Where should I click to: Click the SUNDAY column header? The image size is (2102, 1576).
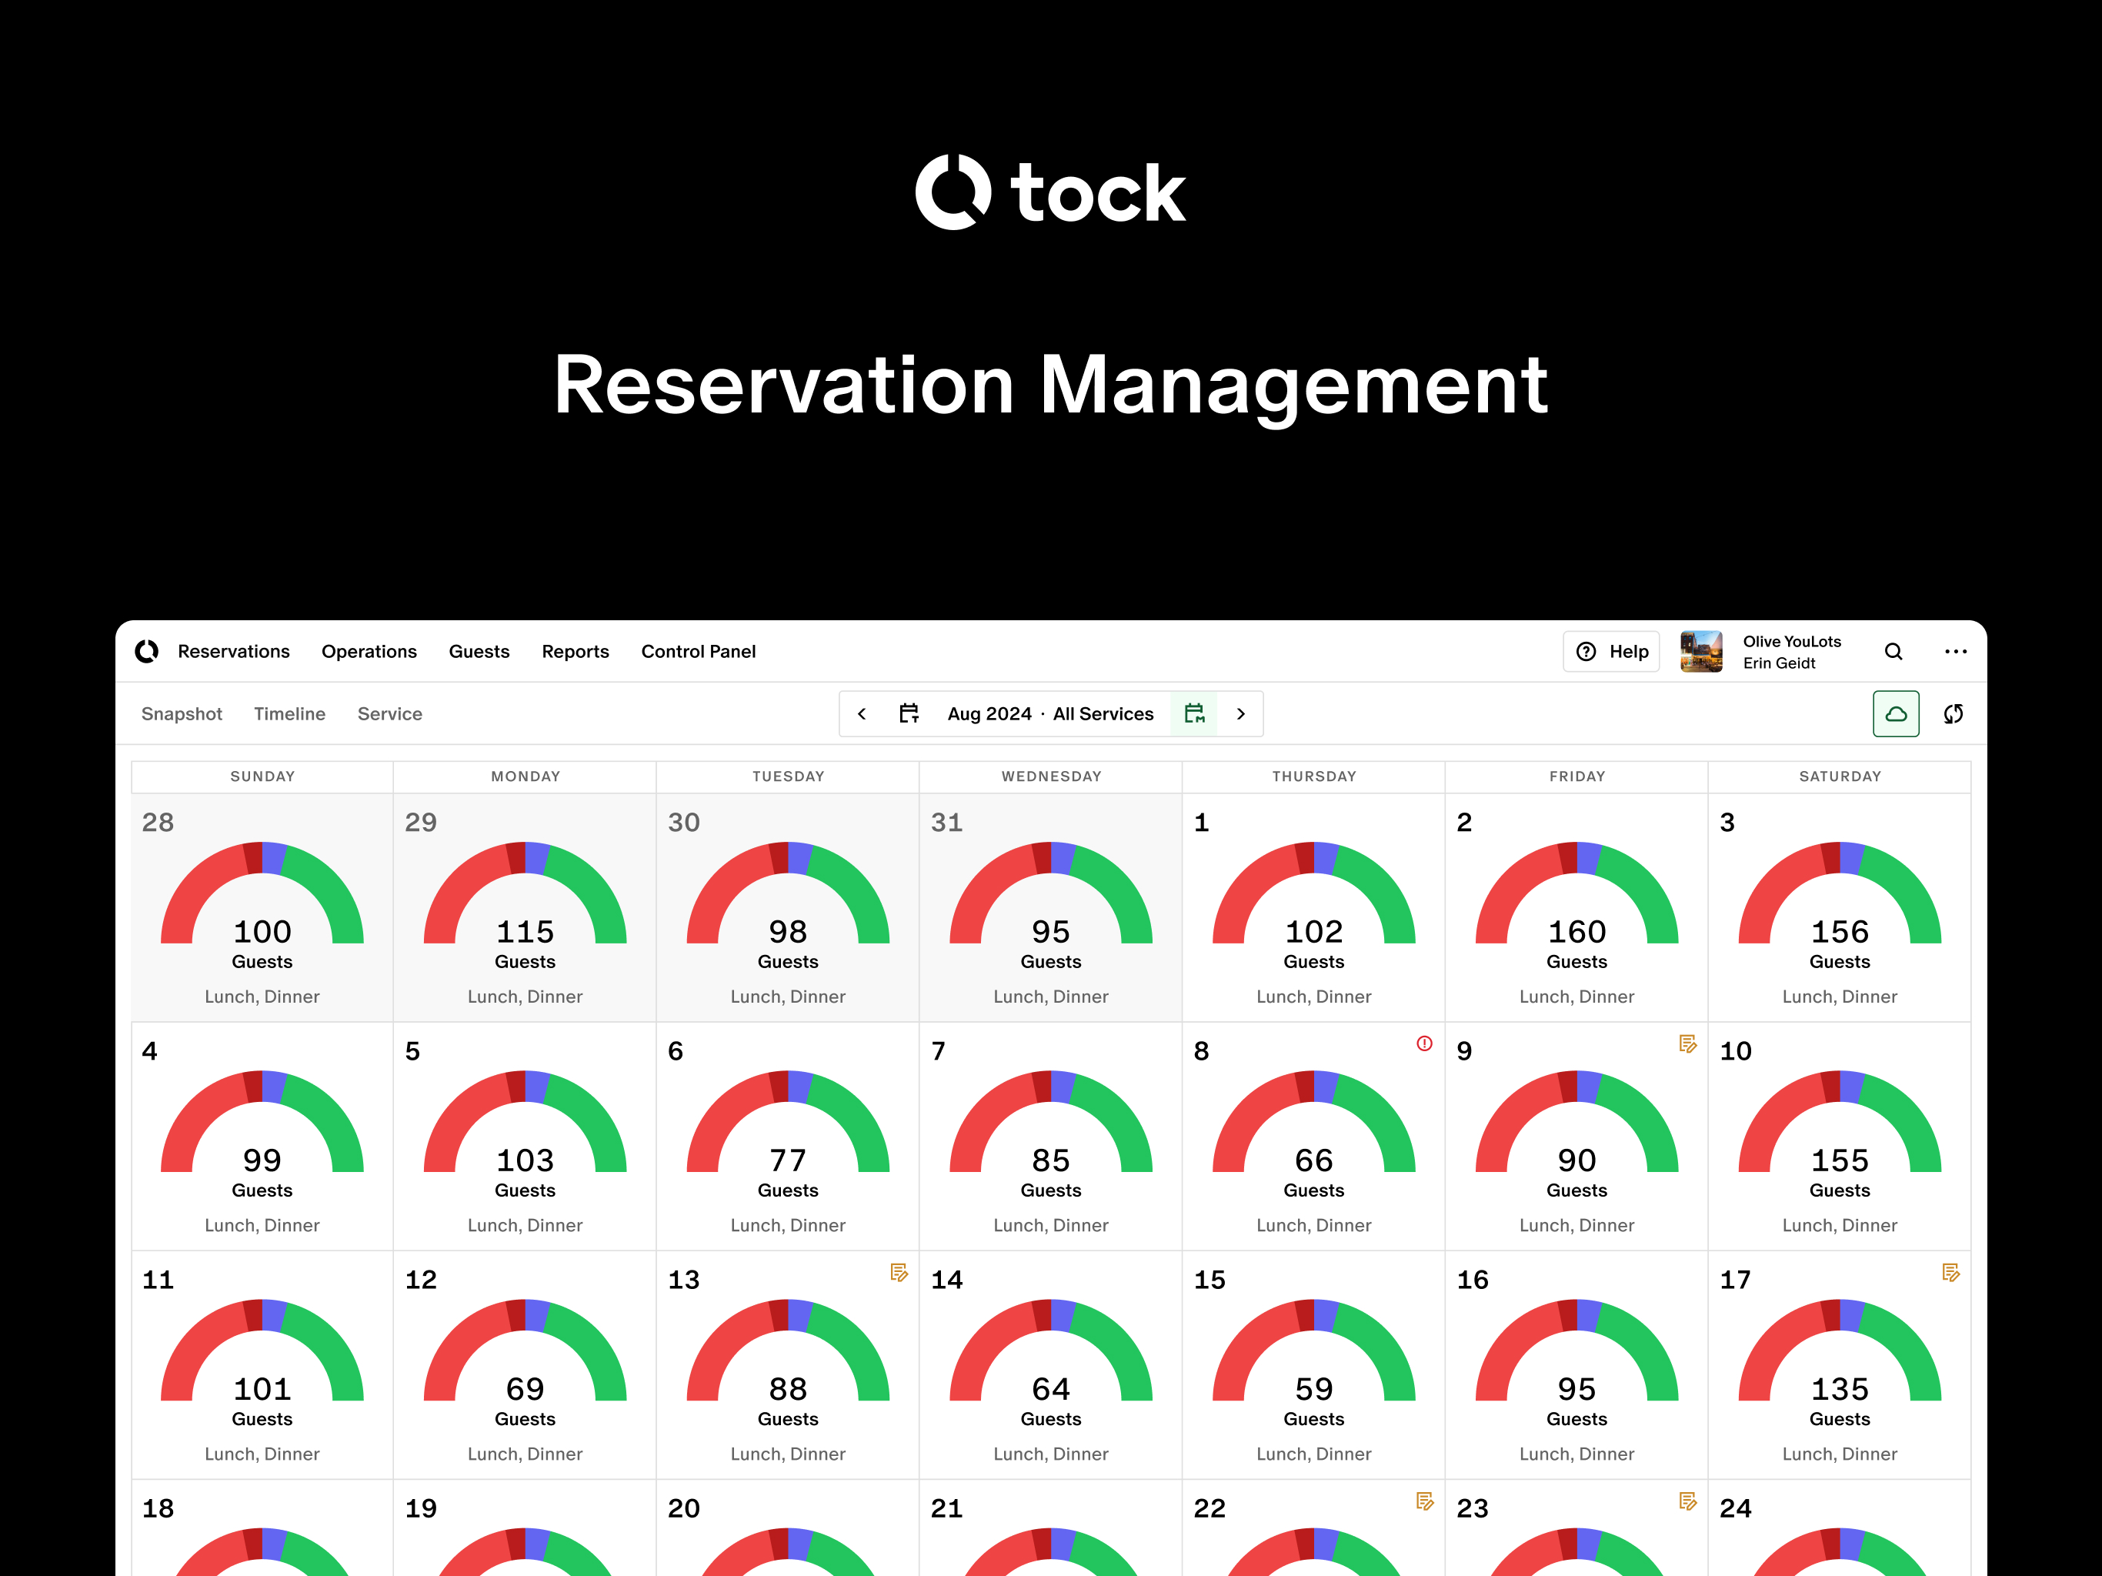point(262,776)
